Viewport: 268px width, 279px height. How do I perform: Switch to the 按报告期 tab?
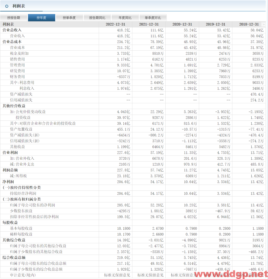(x=14, y=18)
